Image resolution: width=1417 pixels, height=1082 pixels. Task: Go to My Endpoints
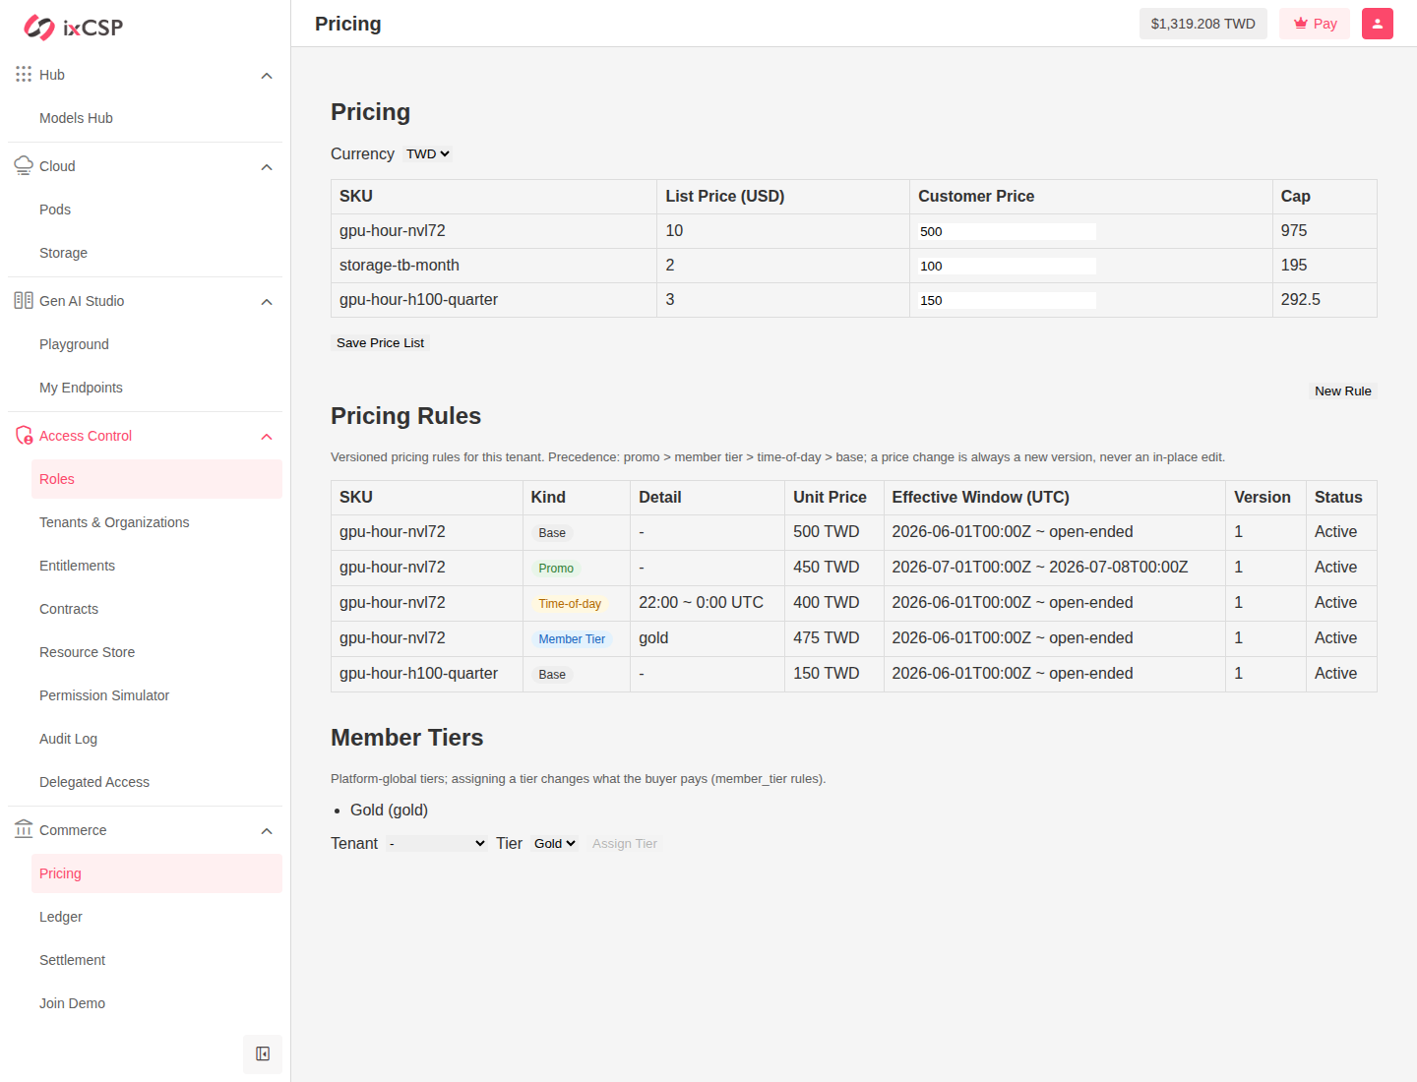pyautogui.click(x=156, y=388)
